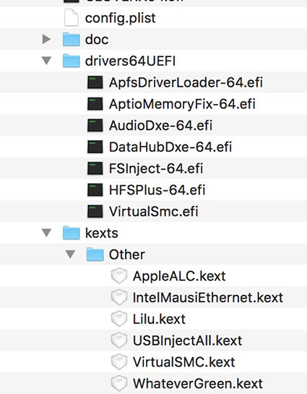Click the config.plist document icon

coord(72,17)
